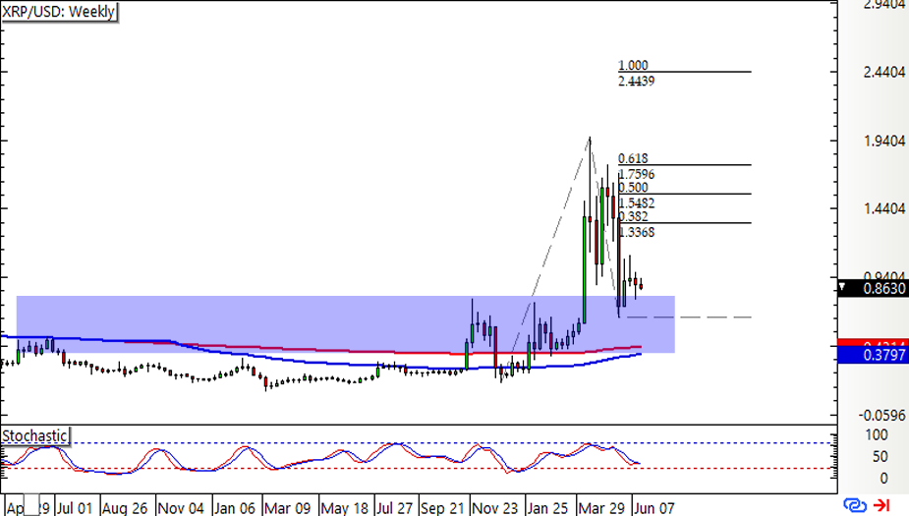Screen dimensions: 909x516
Task: Select the dashed horizontal support line
Action: [x=685, y=317]
